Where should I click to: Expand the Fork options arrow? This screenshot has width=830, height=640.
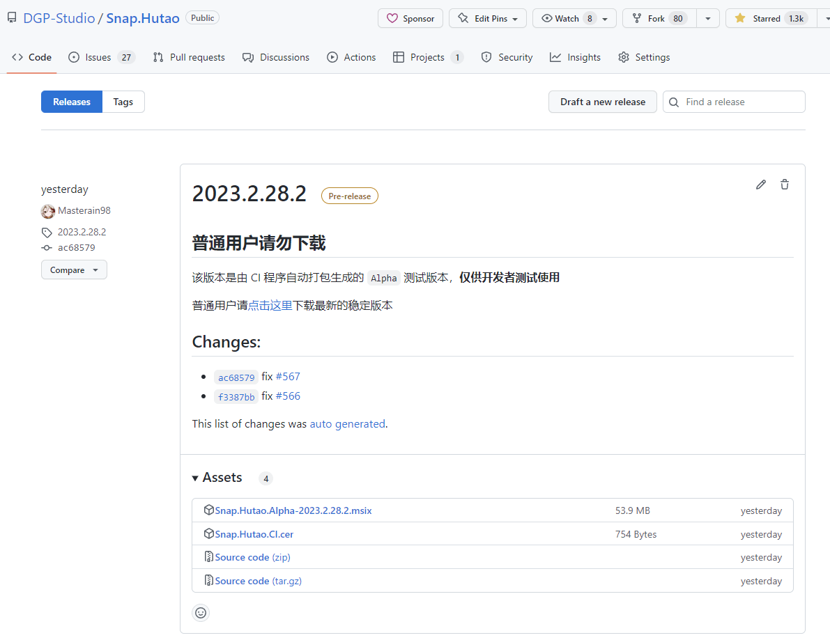tap(708, 19)
